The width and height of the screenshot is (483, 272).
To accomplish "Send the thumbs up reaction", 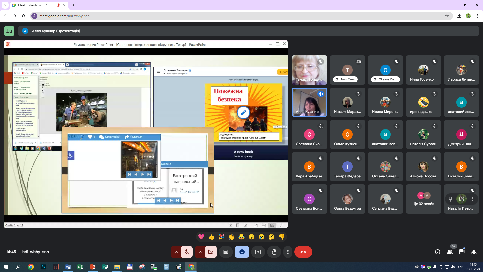I will point(211,237).
